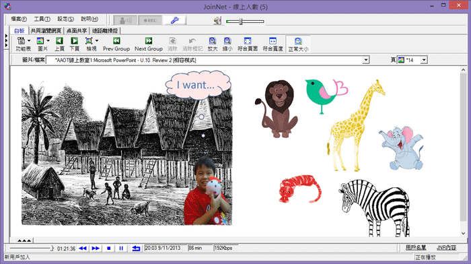
Task: Click the 01:21:36 elapsed time text
Action: [x=66, y=249]
